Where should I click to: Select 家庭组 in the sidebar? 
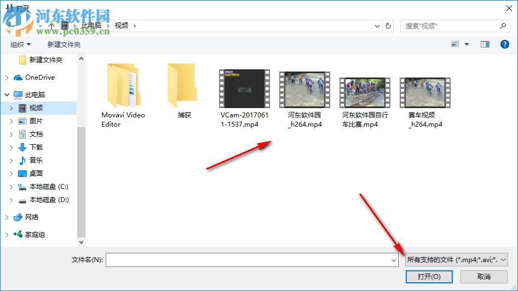[x=34, y=234]
